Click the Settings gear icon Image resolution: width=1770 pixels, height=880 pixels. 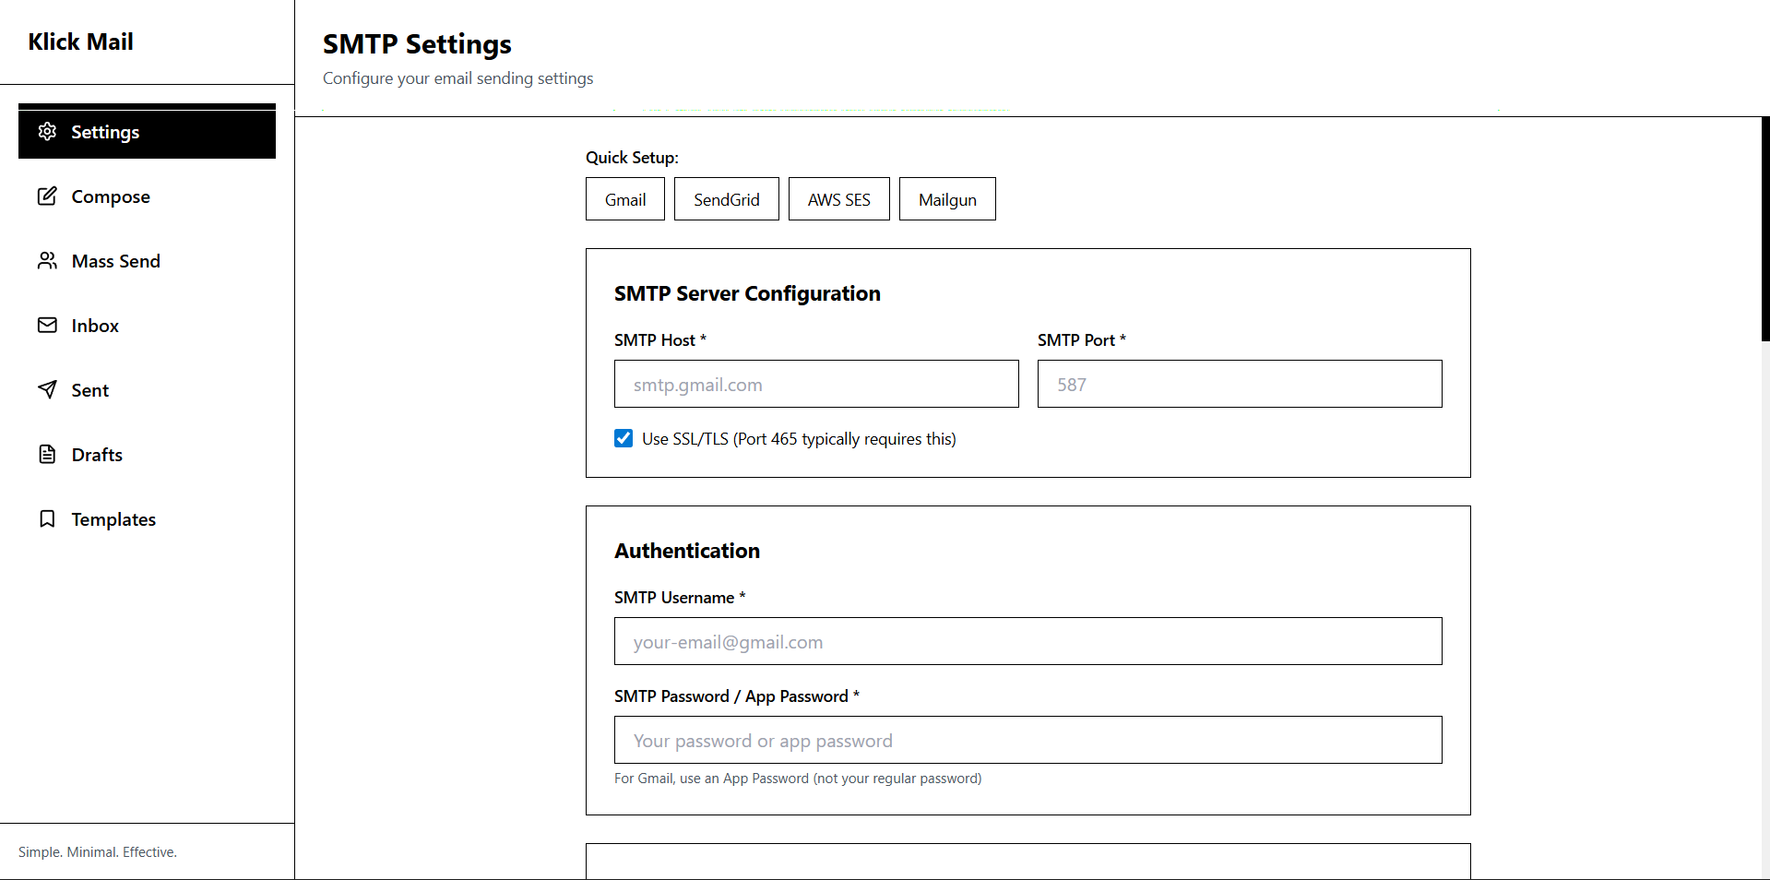click(x=47, y=132)
